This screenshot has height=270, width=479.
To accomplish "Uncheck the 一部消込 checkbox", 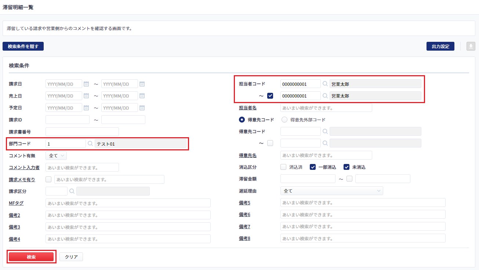I will (x=313, y=167).
